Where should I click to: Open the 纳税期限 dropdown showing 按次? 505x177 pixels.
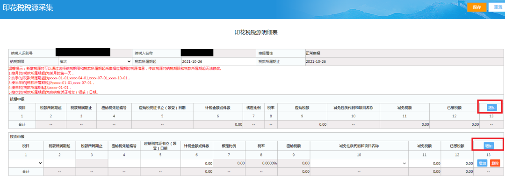(x=94, y=61)
